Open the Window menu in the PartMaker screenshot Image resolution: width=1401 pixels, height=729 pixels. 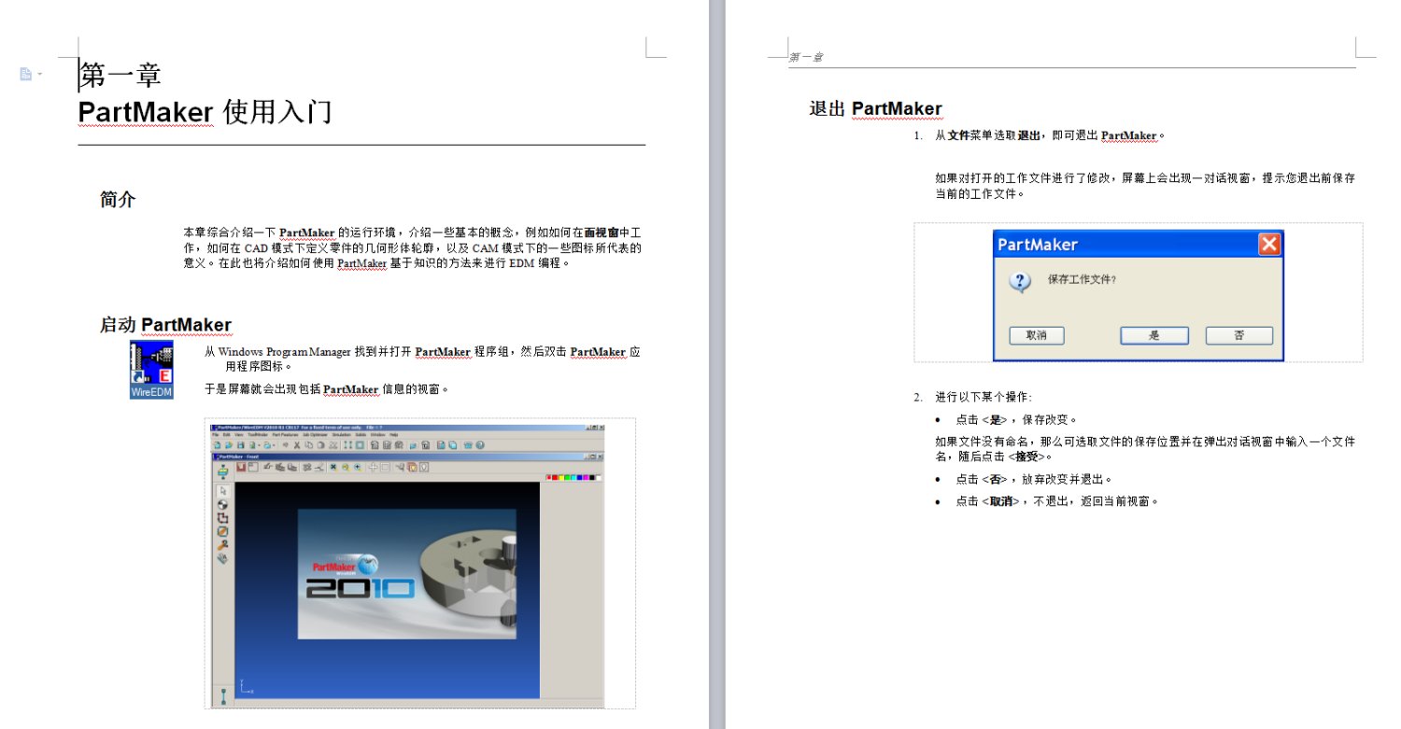tap(377, 435)
